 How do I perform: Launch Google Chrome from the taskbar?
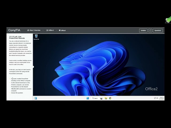pyautogui.click(x=110, y=98)
